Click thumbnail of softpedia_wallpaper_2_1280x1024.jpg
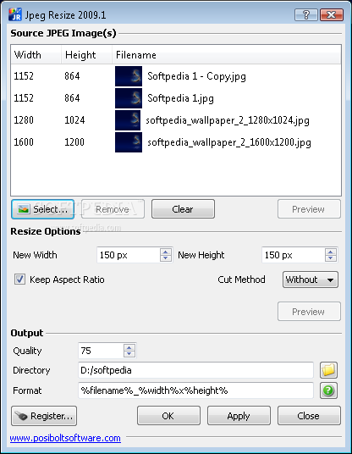 [128, 120]
